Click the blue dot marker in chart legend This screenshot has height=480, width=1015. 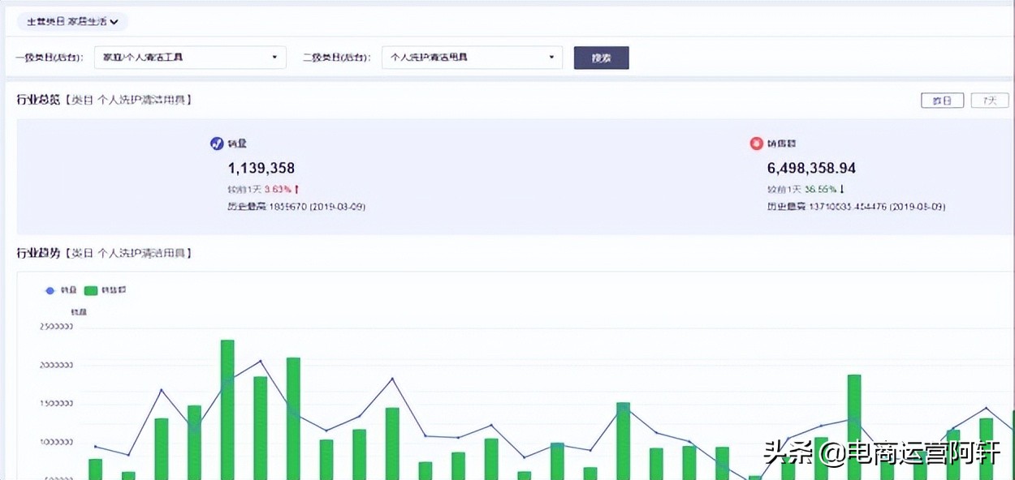point(50,290)
